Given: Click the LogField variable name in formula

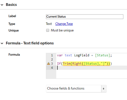Looking at the screenshot, I should click(82, 55).
